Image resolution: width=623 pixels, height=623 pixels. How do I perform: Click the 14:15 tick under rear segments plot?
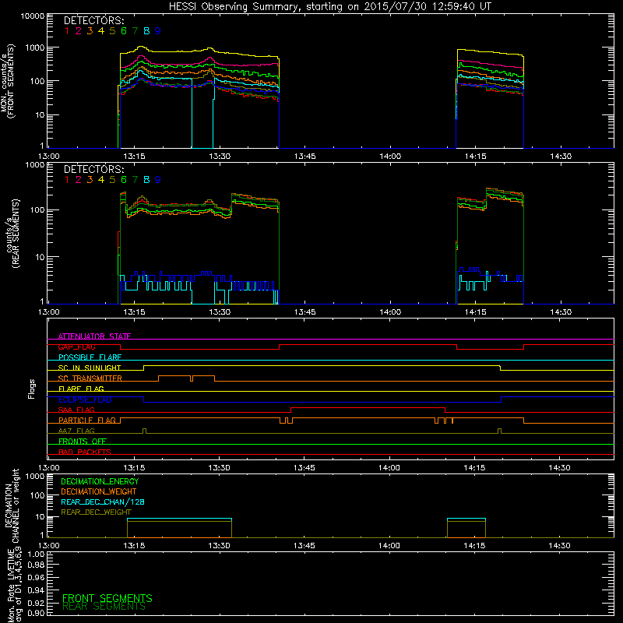click(475, 312)
